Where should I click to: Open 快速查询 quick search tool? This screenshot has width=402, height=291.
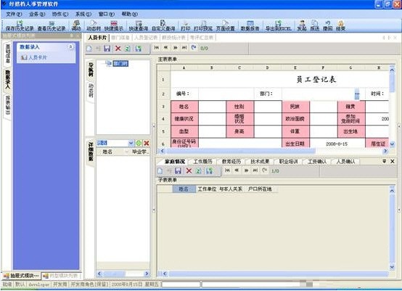139,26
